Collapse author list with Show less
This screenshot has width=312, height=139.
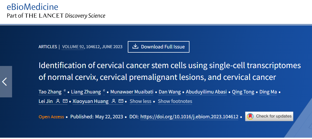click(x=140, y=101)
